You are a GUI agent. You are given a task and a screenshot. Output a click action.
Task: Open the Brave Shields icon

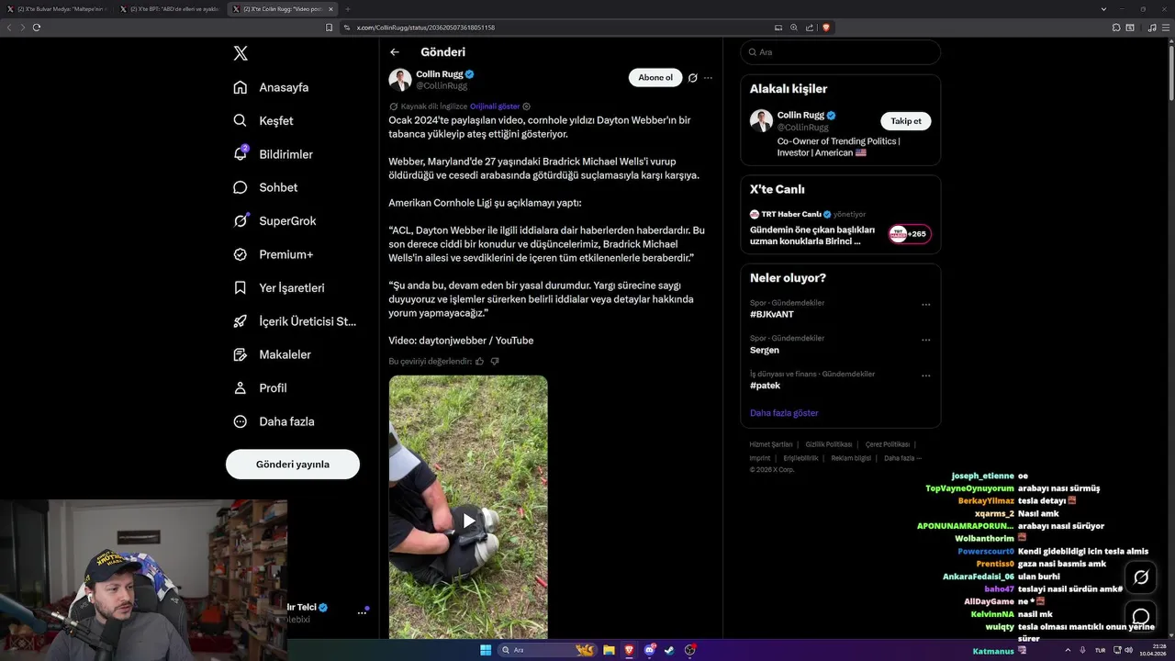coord(826,28)
